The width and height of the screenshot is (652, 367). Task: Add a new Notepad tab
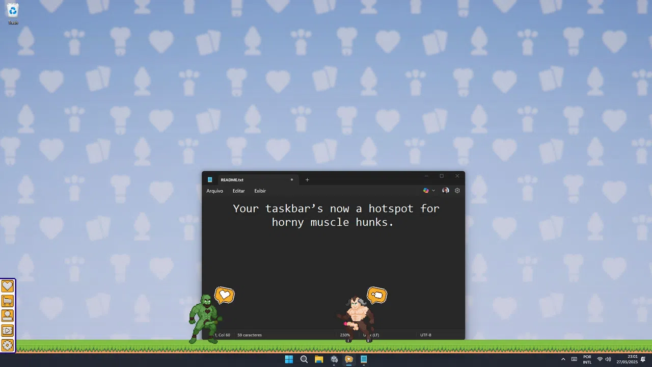(307, 179)
